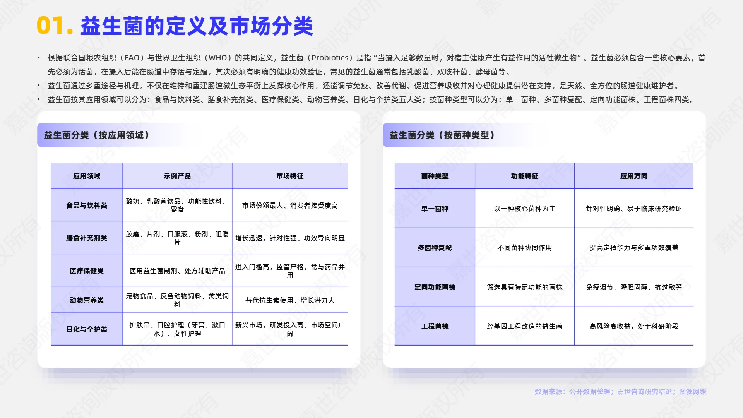Select the 示例产品 column header

[177, 175]
